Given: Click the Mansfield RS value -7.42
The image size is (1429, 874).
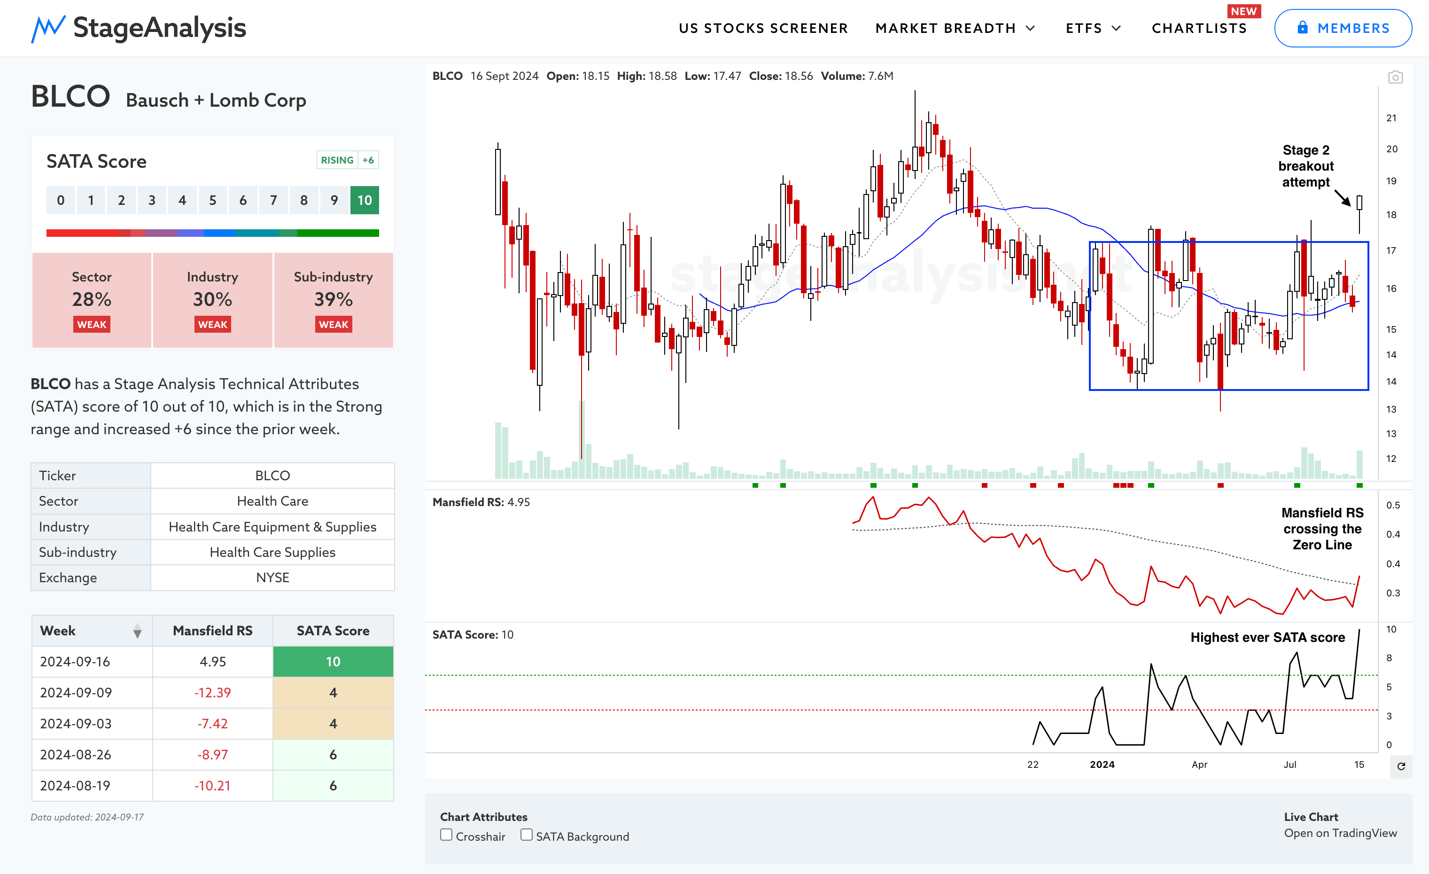Looking at the screenshot, I should [x=212, y=724].
